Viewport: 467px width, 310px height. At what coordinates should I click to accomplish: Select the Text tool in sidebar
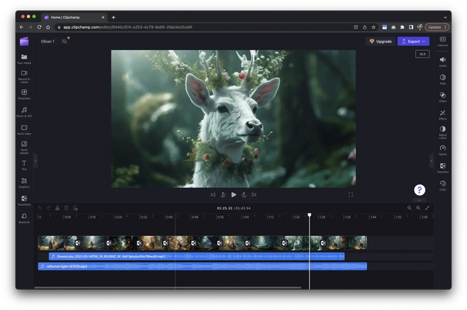click(24, 164)
